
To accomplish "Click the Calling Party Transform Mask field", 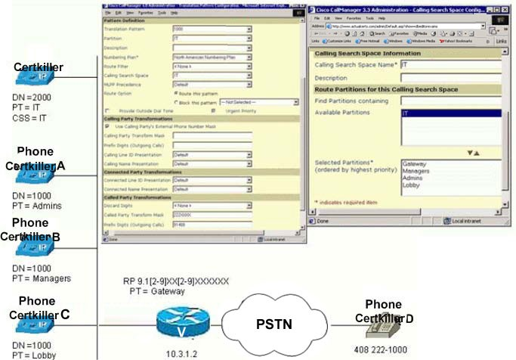I will 212,135.
